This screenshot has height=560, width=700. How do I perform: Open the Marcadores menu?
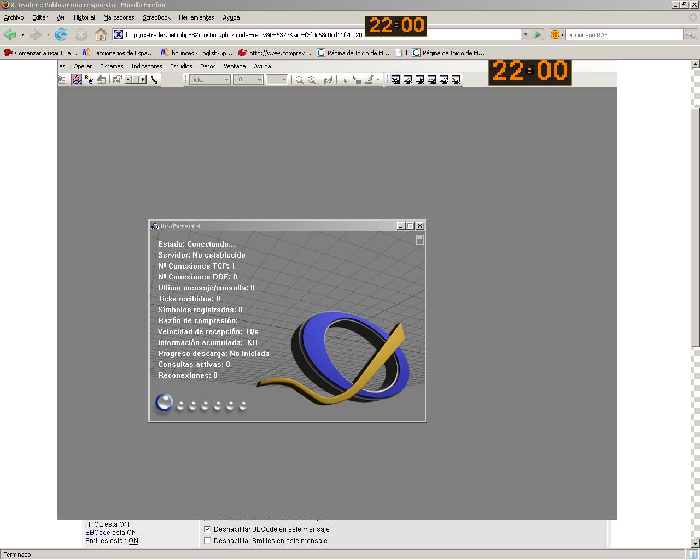[x=119, y=17]
